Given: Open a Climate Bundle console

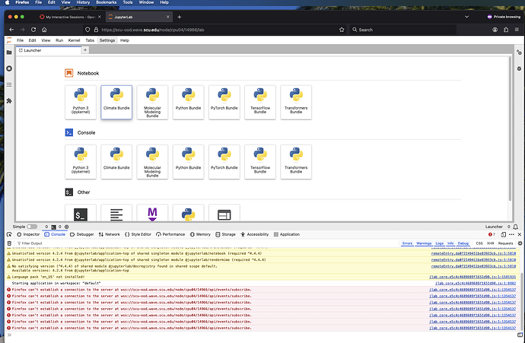Looking at the screenshot, I should 116,162.
